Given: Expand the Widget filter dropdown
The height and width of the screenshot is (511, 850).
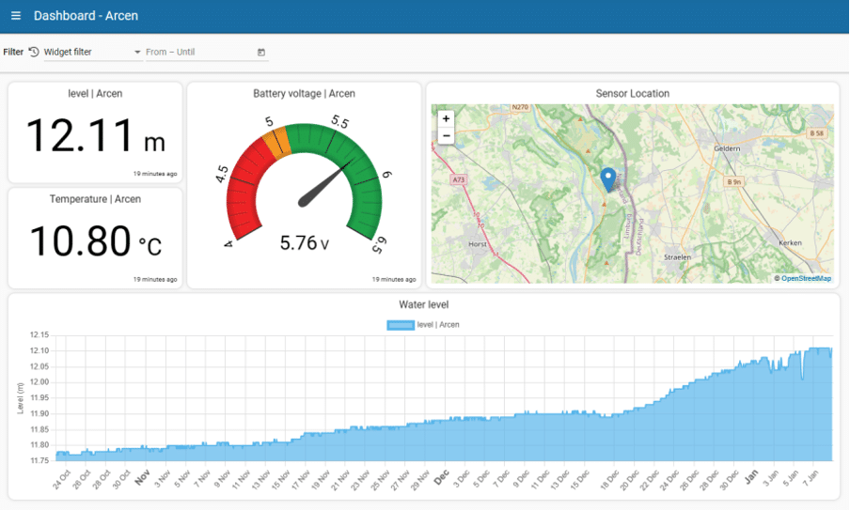Looking at the screenshot, I should 93,52.
